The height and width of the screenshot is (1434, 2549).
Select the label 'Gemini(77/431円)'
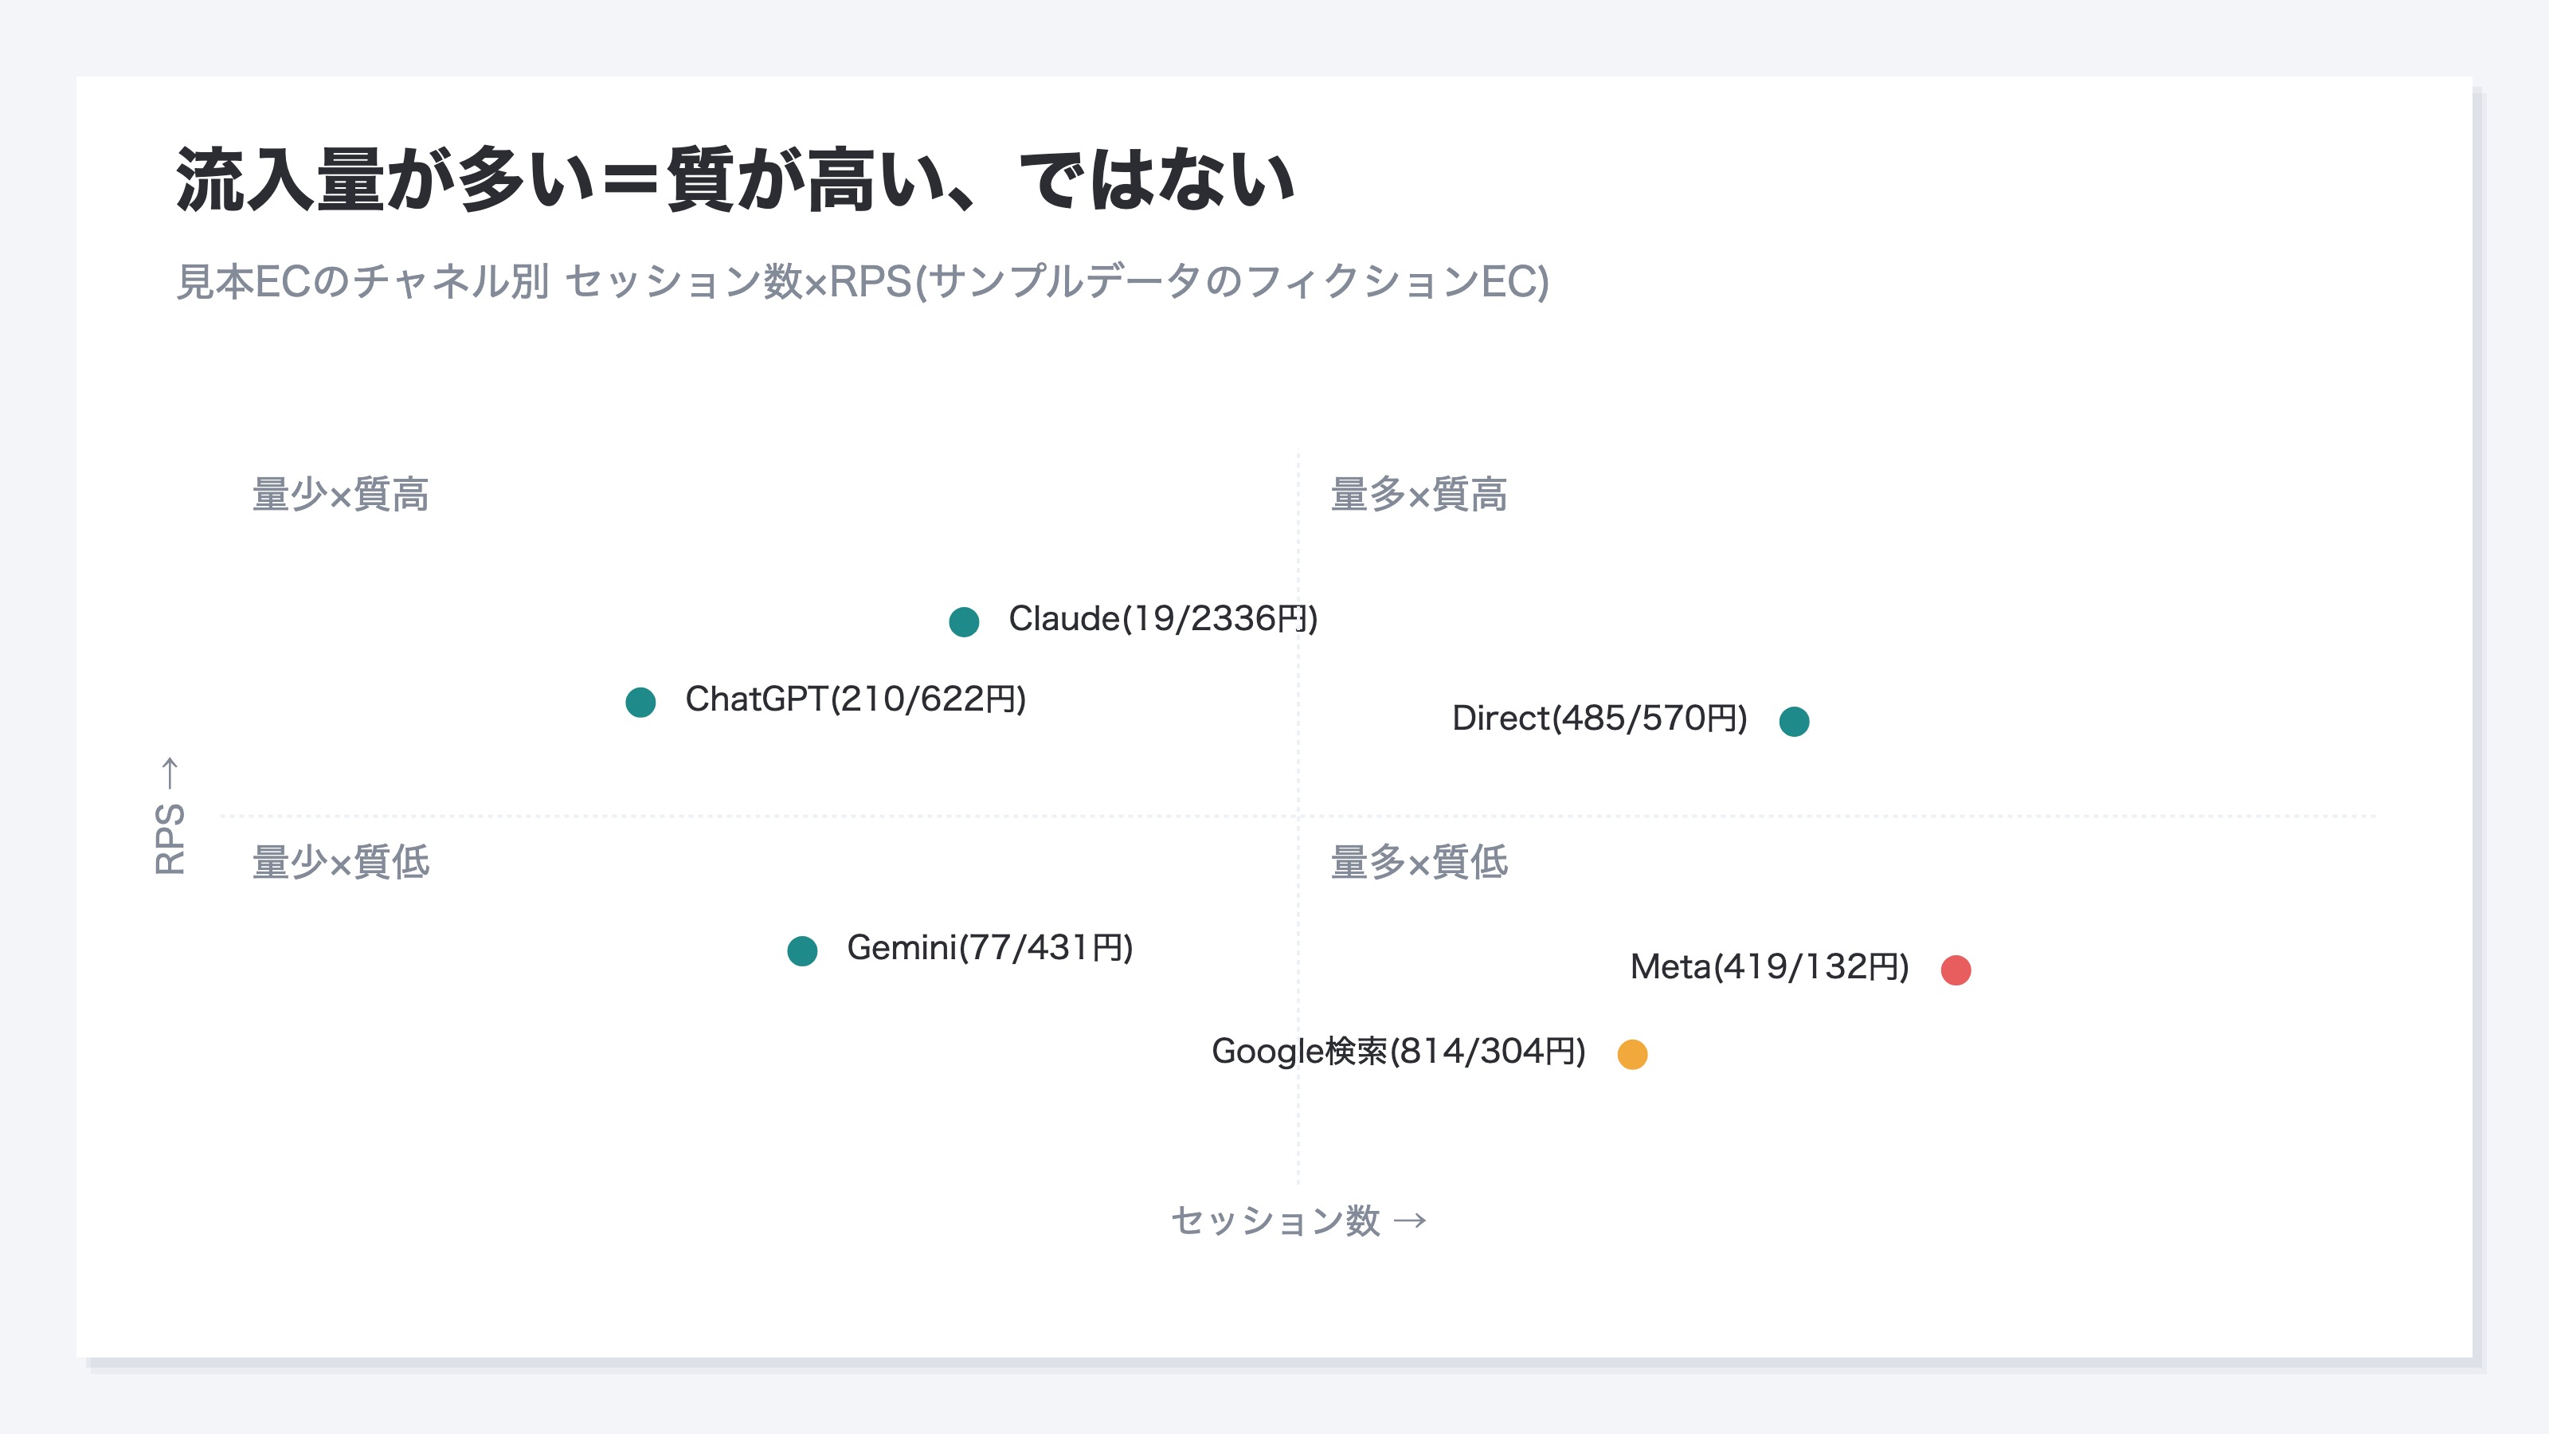[989, 948]
